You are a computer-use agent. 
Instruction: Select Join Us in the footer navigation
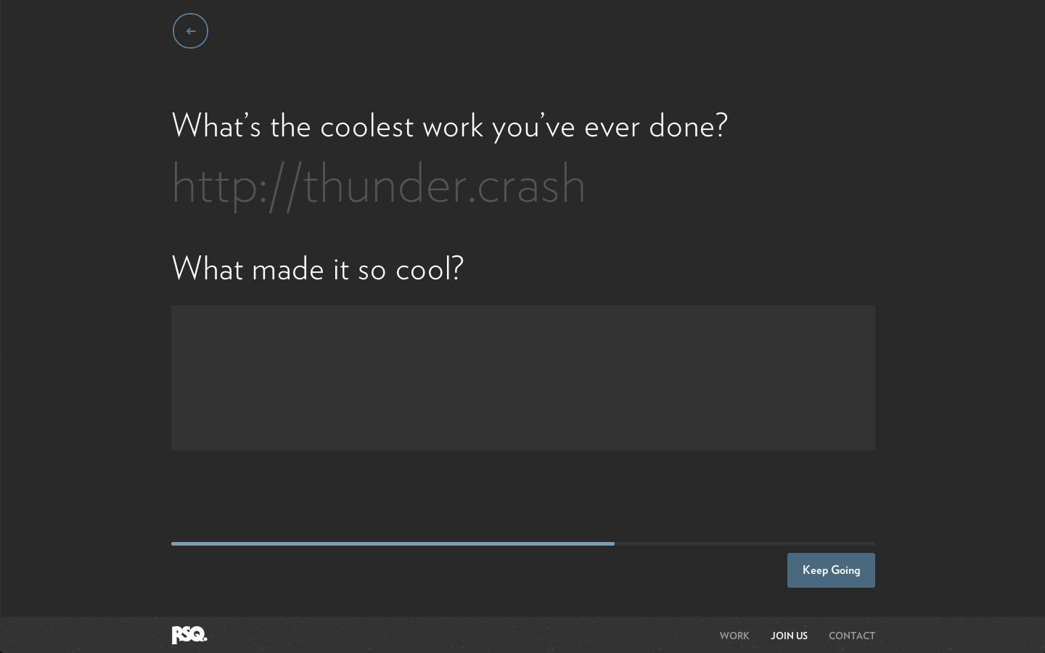coord(789,636)
